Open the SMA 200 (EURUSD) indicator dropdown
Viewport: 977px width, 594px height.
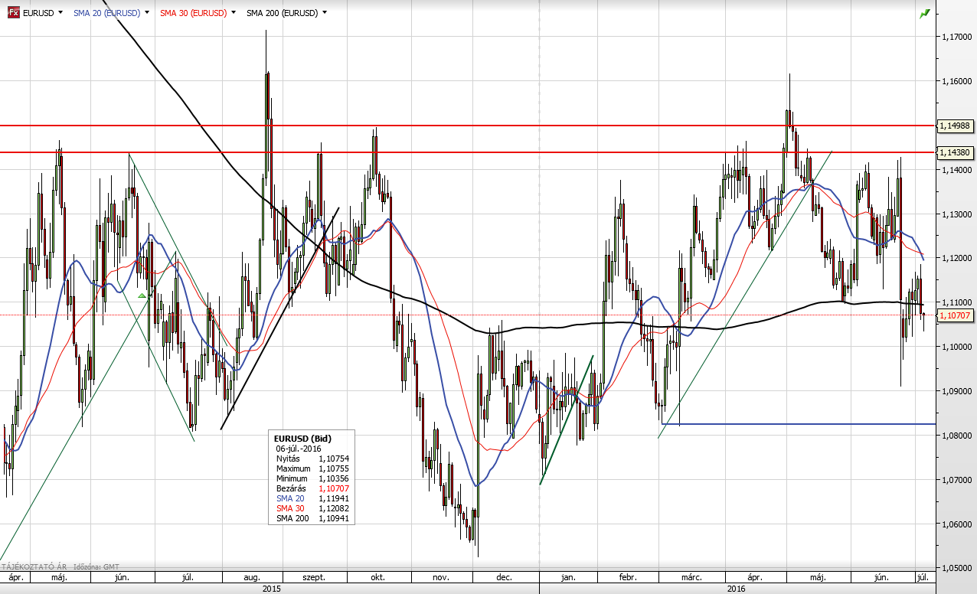(x=325, y=13)
